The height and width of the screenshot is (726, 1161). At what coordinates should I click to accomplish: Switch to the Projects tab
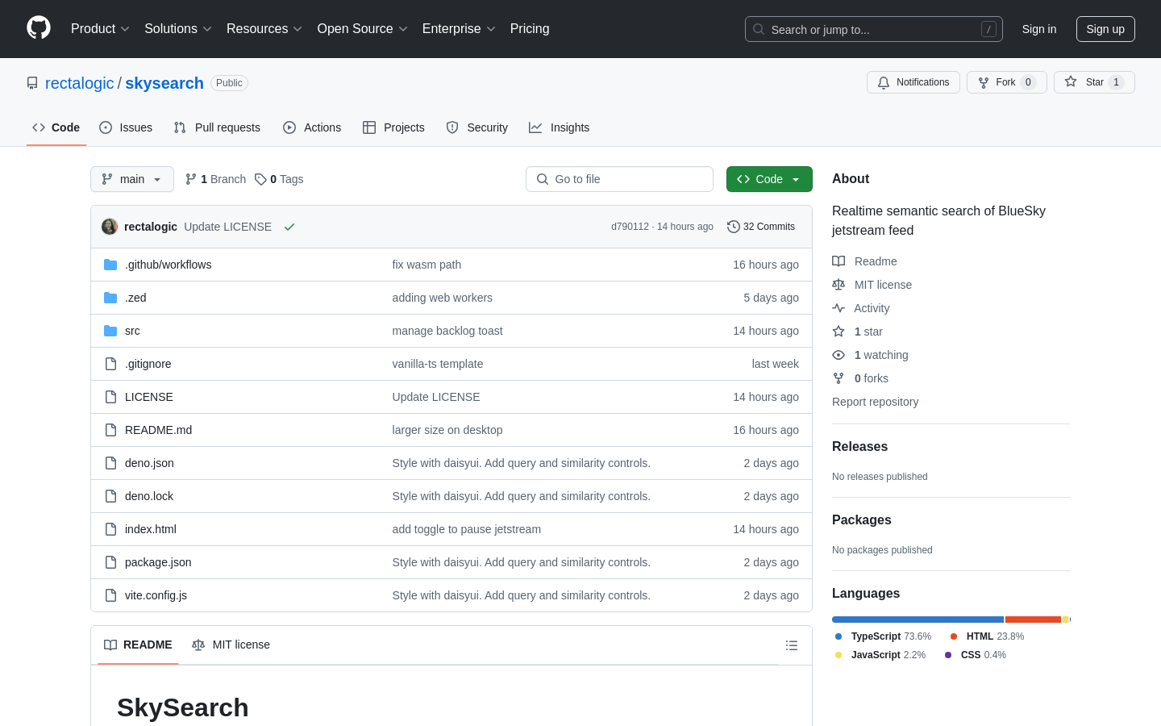(393, 127)
